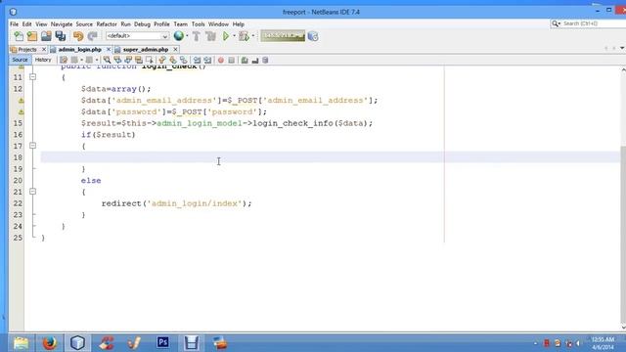Click the Open Project toolbar icon
This screenshot has width=626, height=352.
tap(46, 36)
